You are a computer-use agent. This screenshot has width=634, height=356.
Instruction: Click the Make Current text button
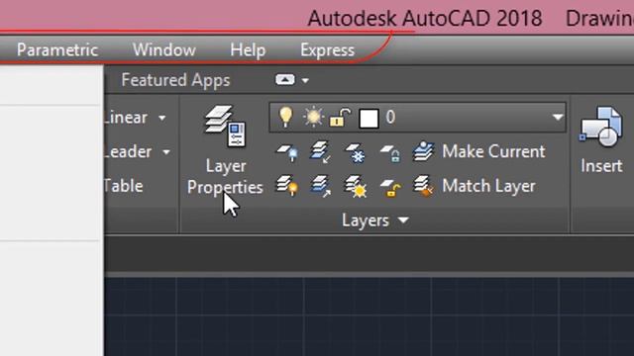(x=493, y=151)
